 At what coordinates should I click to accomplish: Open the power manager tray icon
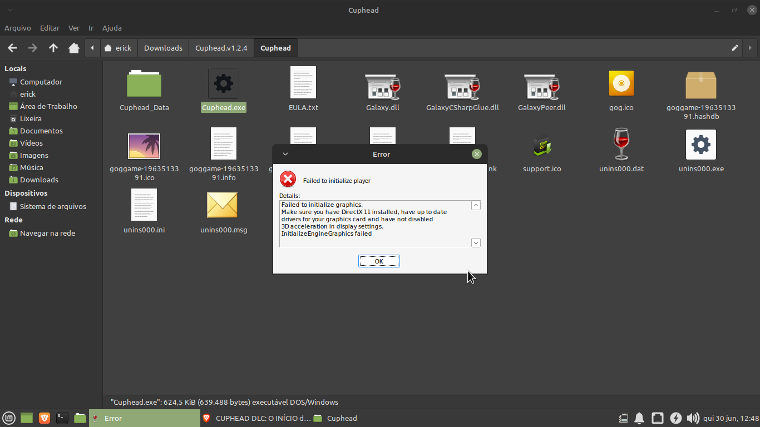(675, 418)
